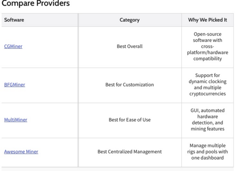Open the MultiMiner link
235x171 pixels.
point(16,120)
